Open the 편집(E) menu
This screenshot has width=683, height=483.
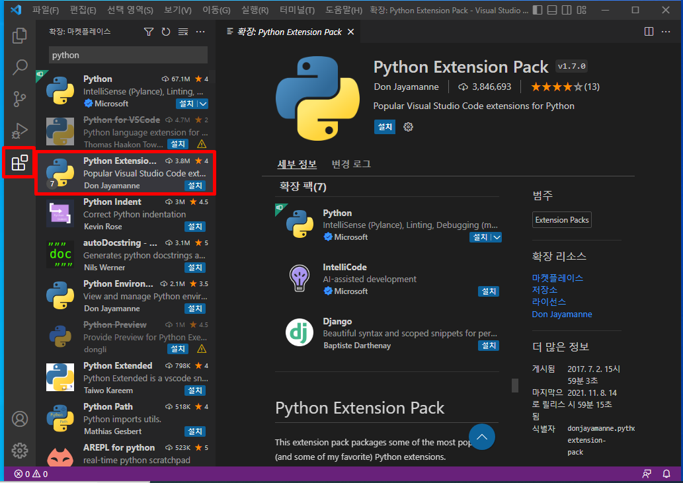point(83,10)
